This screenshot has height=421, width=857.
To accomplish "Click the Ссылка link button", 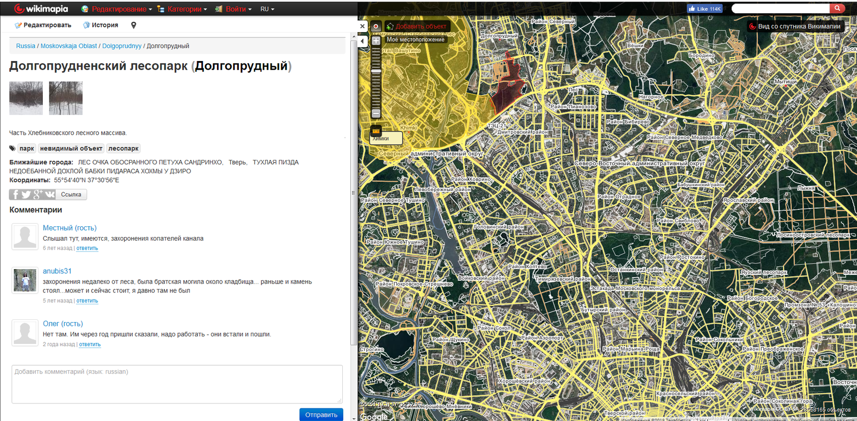I will [x=71, y=195].
